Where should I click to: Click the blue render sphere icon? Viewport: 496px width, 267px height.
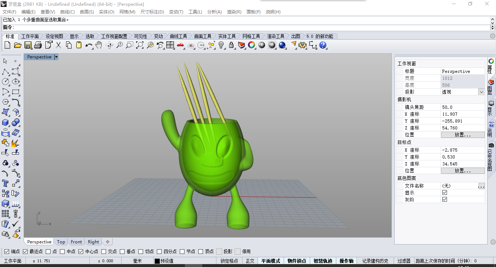click(282, 45)
